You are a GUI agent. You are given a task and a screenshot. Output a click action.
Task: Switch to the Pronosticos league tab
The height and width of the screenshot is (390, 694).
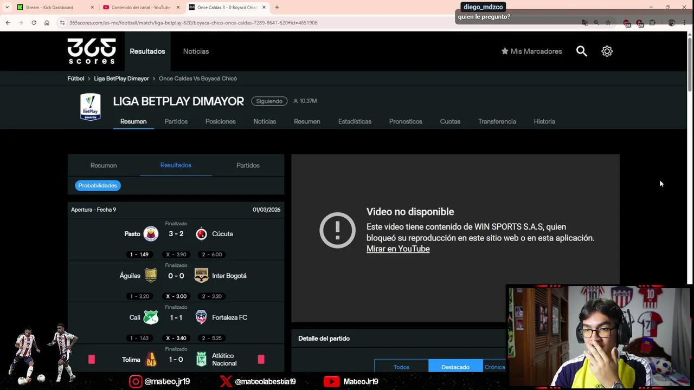[x=406, y=121]
